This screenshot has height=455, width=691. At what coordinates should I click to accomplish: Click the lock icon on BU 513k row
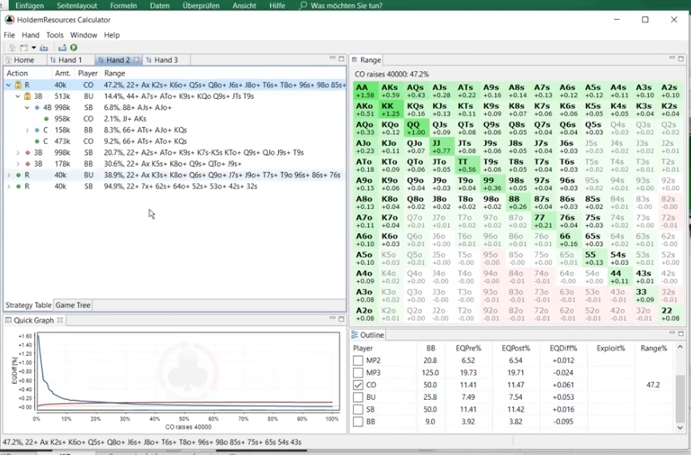27,96
